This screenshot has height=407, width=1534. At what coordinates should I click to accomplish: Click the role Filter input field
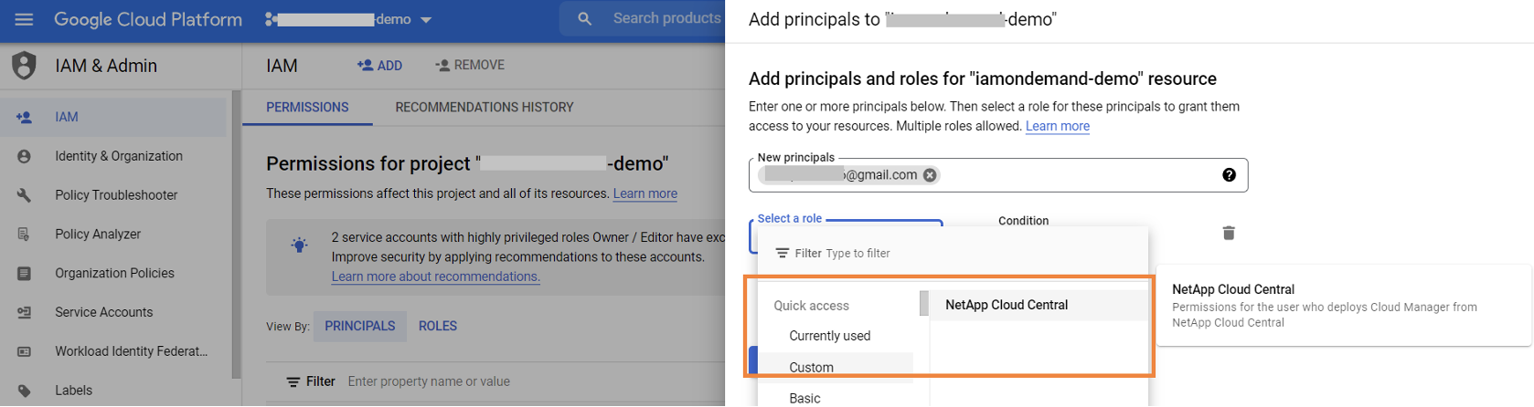coord(914,254)
